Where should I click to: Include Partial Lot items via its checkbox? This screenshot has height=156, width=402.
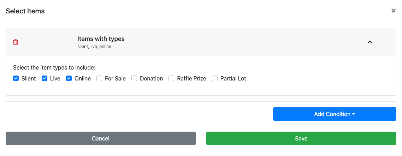pyautogui.click(x=215, y=78)
